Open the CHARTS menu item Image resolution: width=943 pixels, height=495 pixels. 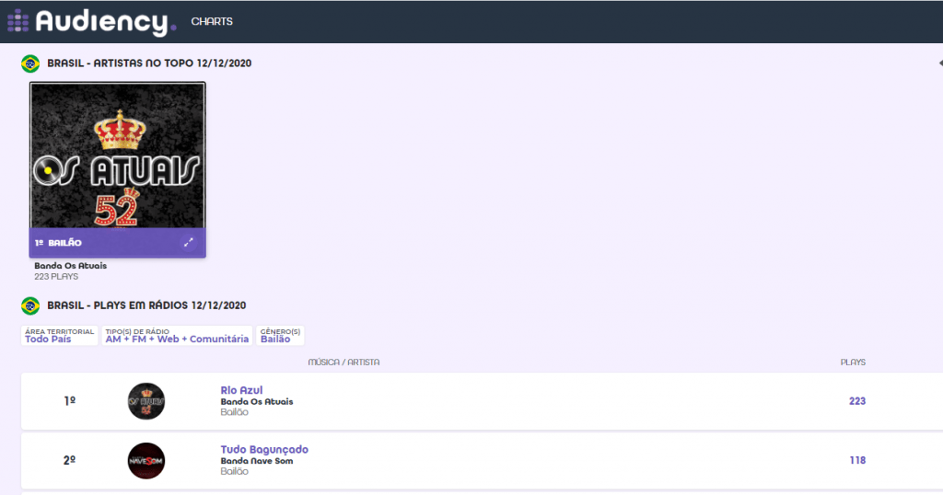212,22
